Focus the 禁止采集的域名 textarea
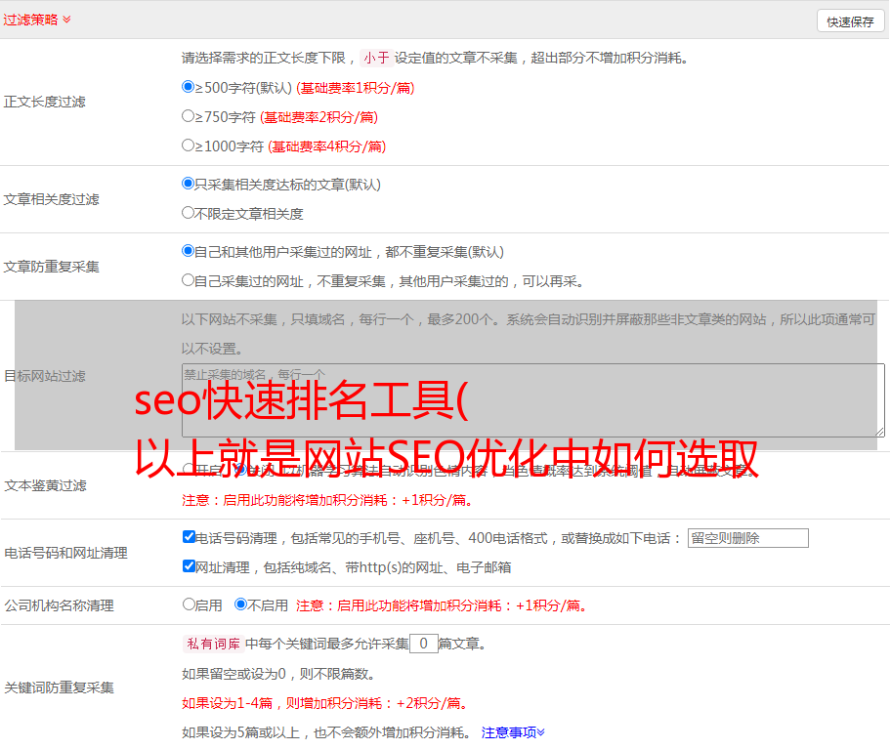This screenshot has height=750, width=891. click(533, 400)
